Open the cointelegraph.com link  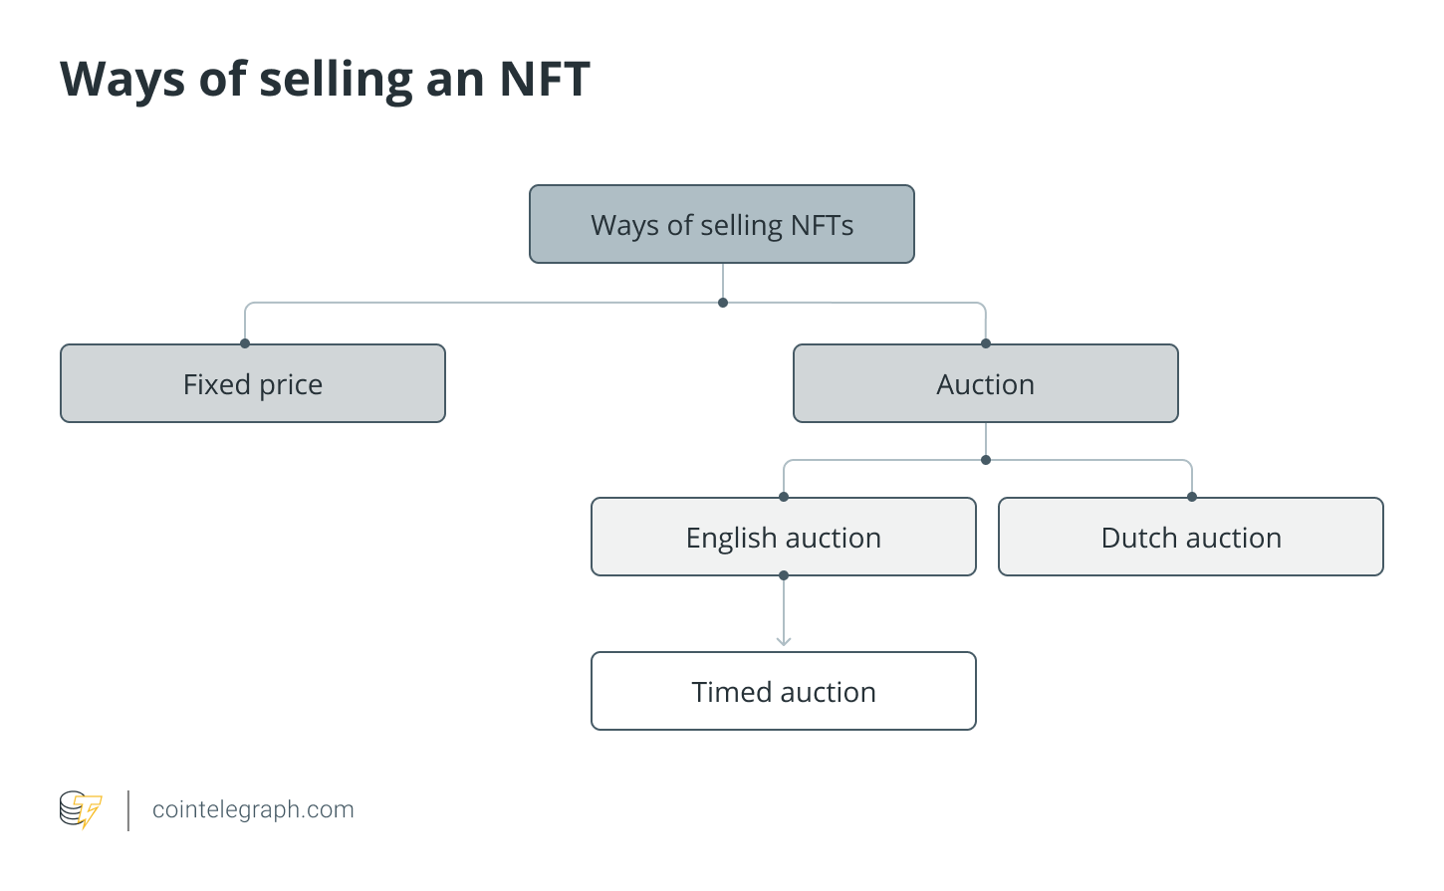(253, 809)
